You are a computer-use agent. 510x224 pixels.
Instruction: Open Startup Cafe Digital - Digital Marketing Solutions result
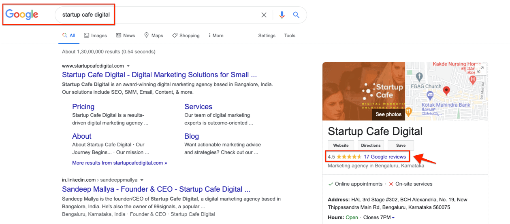coord(159,75)
